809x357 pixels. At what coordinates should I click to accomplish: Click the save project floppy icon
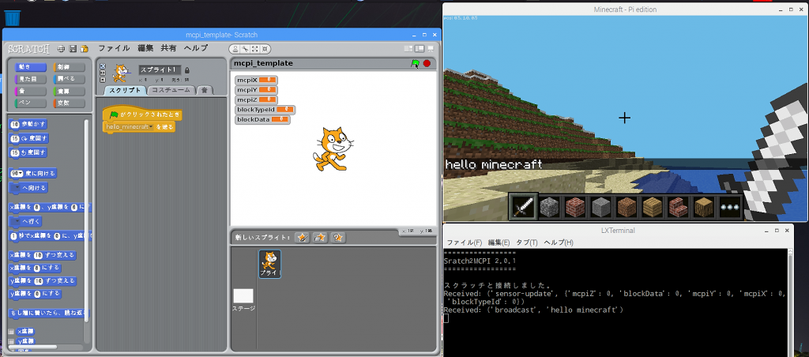coord(73,48)
